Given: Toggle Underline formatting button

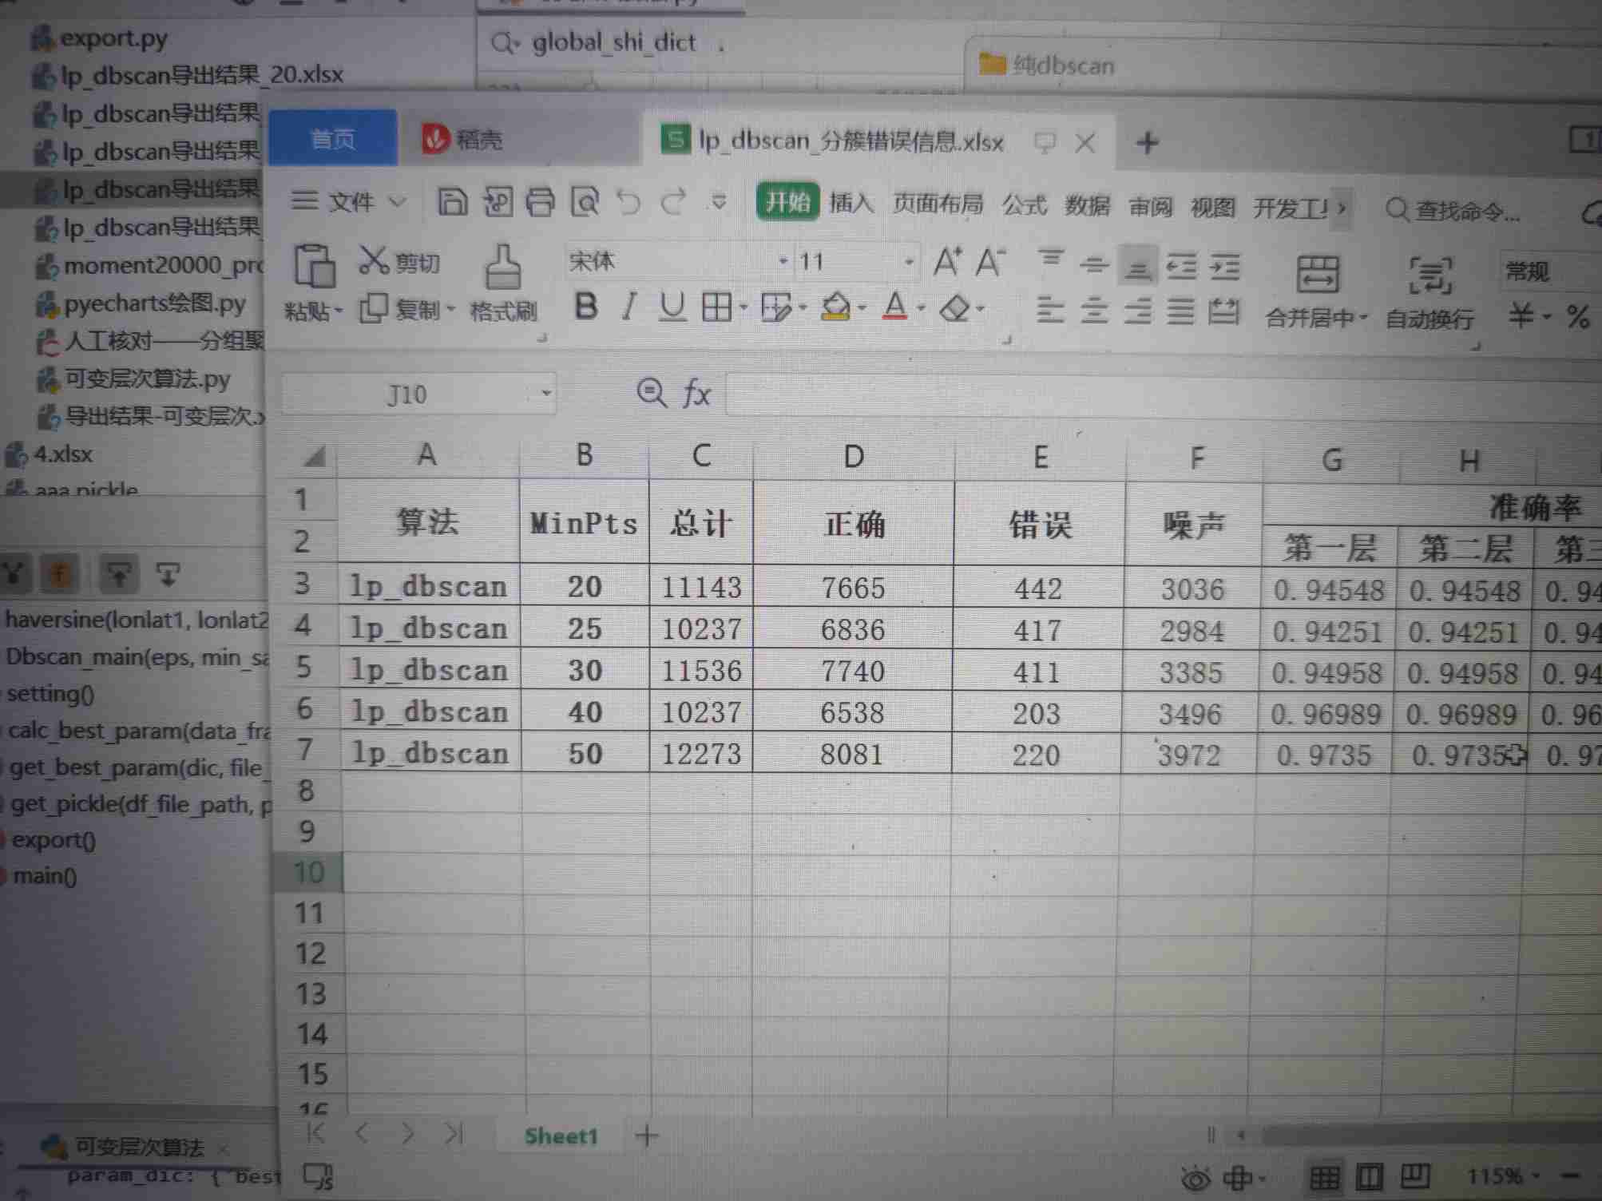Looking at the screenshot, I should pyautogui.click(x=672, y=307).
